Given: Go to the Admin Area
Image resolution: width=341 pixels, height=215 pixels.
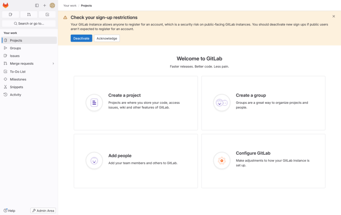Looking at the screenshot, I should [43, 211].
